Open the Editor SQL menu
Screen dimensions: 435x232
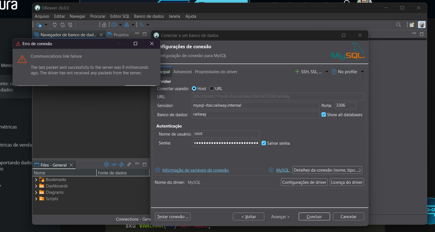pos(120,16)
